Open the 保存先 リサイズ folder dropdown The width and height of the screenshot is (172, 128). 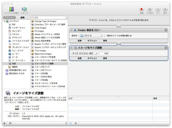coord(91,36)
